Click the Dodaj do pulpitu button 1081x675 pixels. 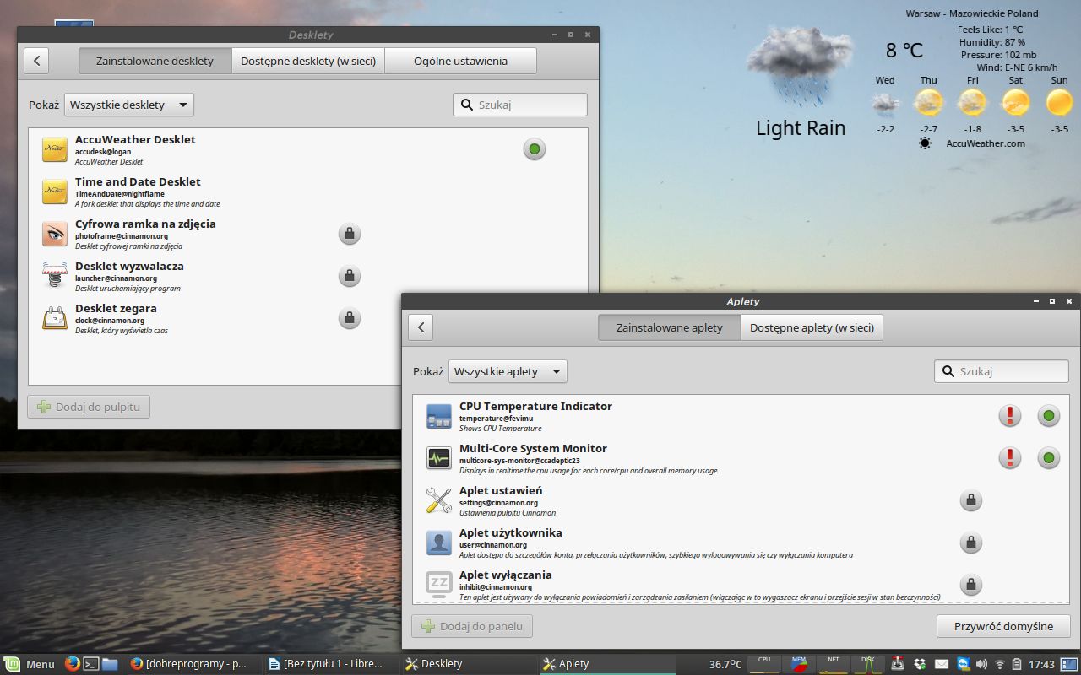pos(90,407)
